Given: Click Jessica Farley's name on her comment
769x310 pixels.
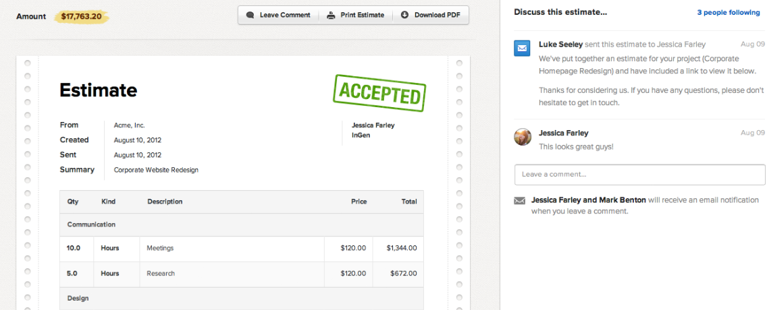Looking at the screenshot, I should [563, 133].
